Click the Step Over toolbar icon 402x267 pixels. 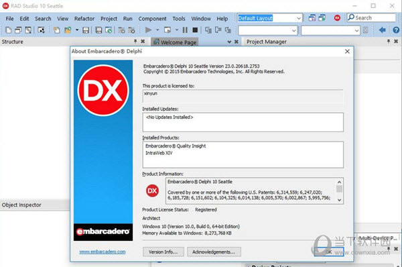coord(218,30)
